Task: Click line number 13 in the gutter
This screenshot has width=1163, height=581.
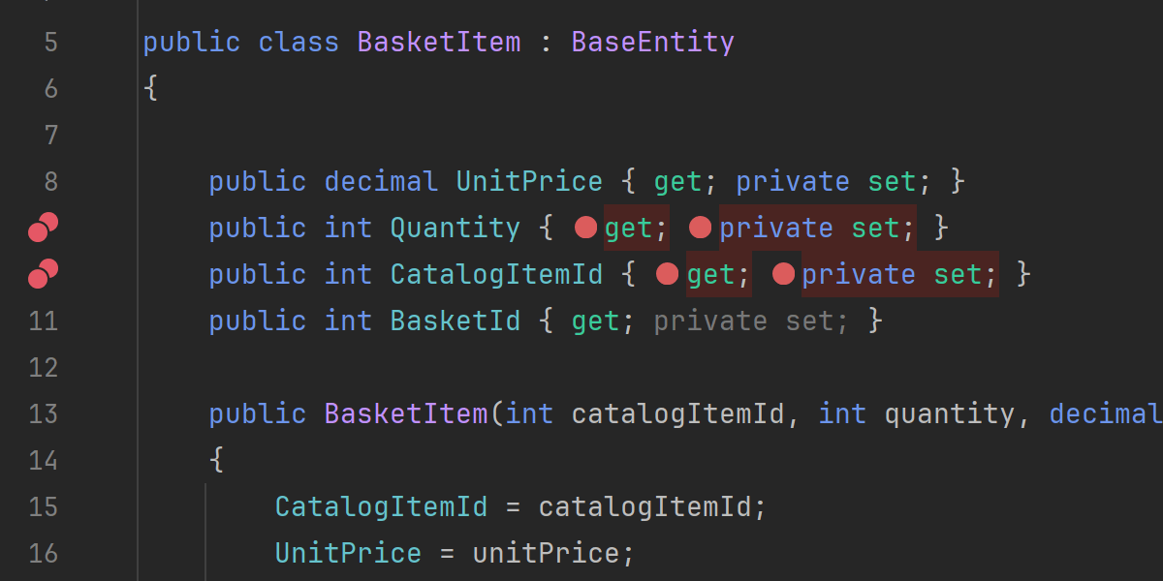Action: click(x=43, y=413)
